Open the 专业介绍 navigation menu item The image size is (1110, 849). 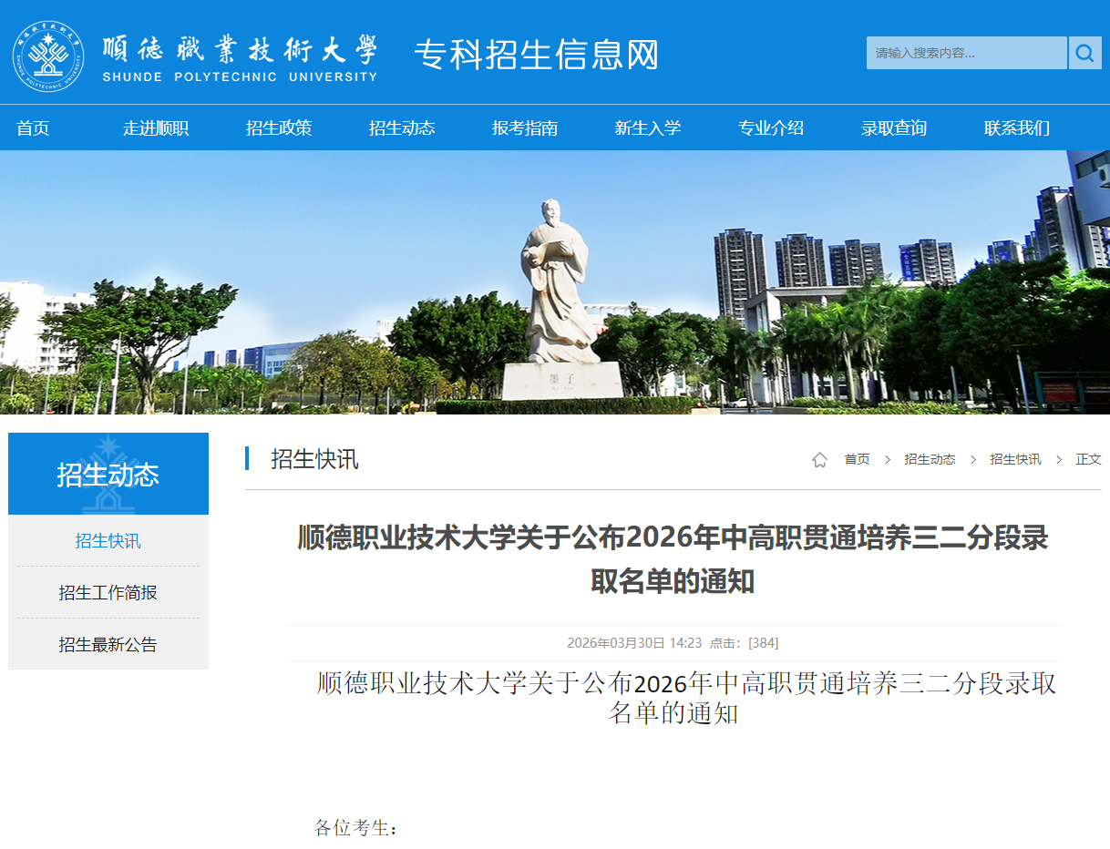(x=771, y=128)
